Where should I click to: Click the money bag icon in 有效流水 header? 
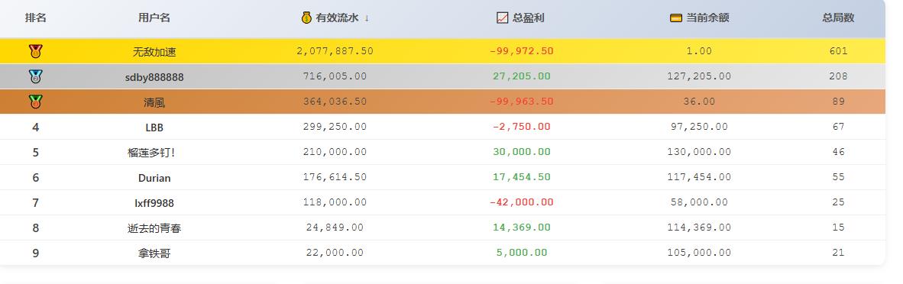[x=306, y=18]
